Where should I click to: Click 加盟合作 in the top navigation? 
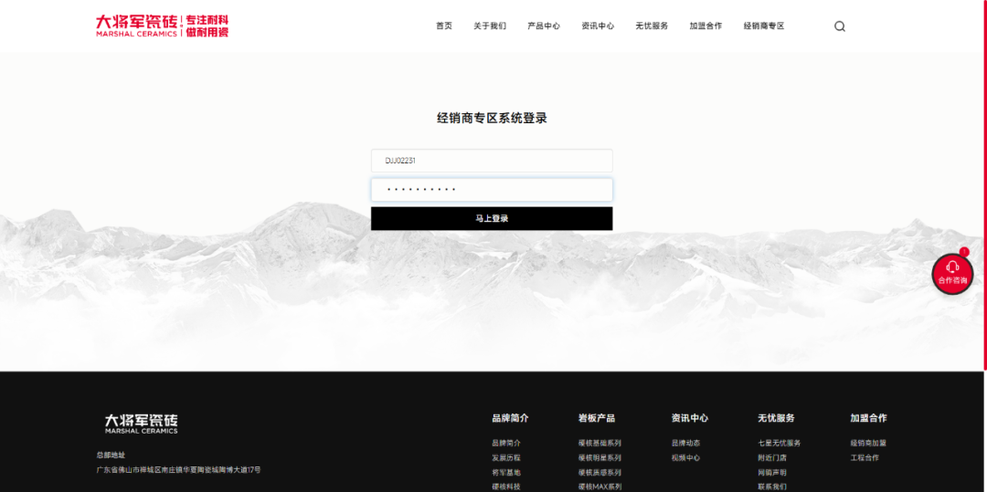[706, 26]
